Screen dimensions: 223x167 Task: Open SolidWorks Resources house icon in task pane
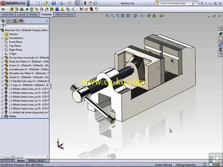tap(220, 28)
